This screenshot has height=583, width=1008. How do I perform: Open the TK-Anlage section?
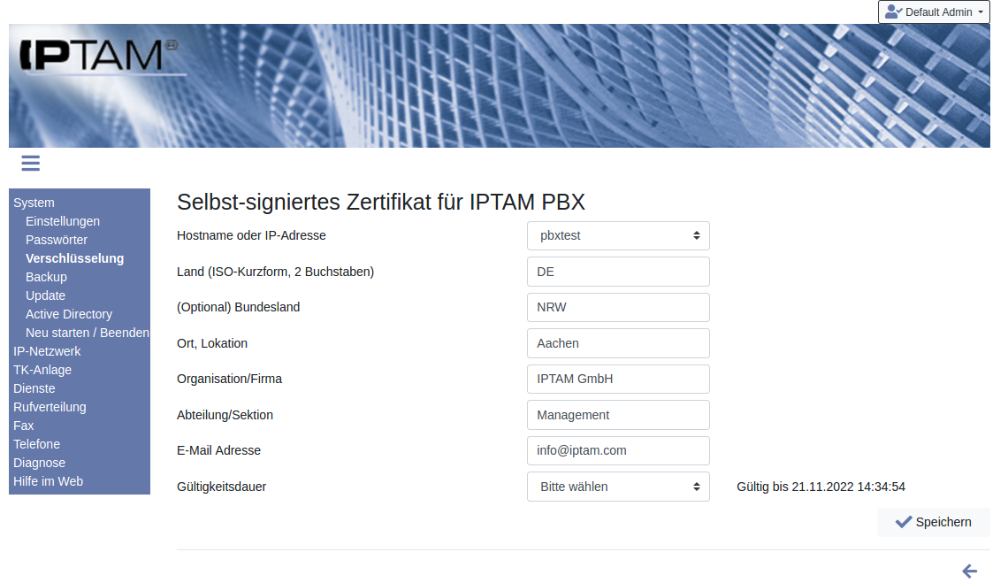[x=42, y=370]
